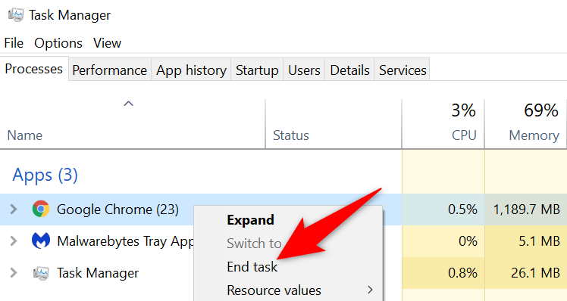Switch to the Details tab

pyautogui.click(x=349, y=70)
